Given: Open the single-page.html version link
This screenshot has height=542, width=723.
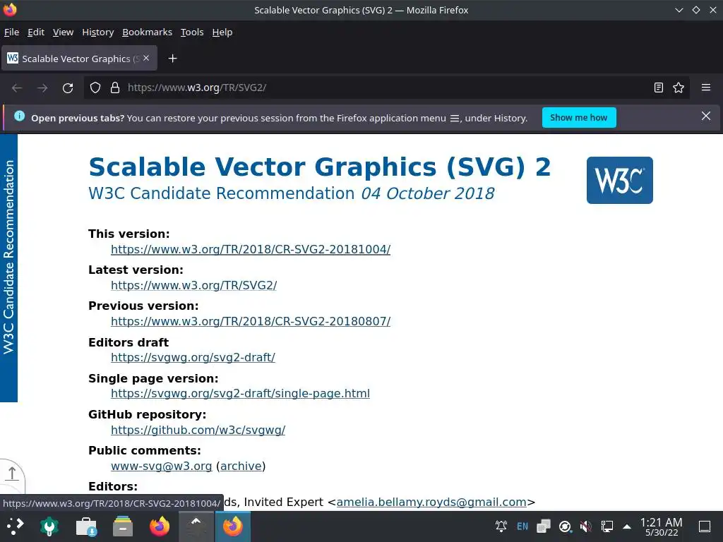Looking at the screenshot, I should click(x=240, y=393).
